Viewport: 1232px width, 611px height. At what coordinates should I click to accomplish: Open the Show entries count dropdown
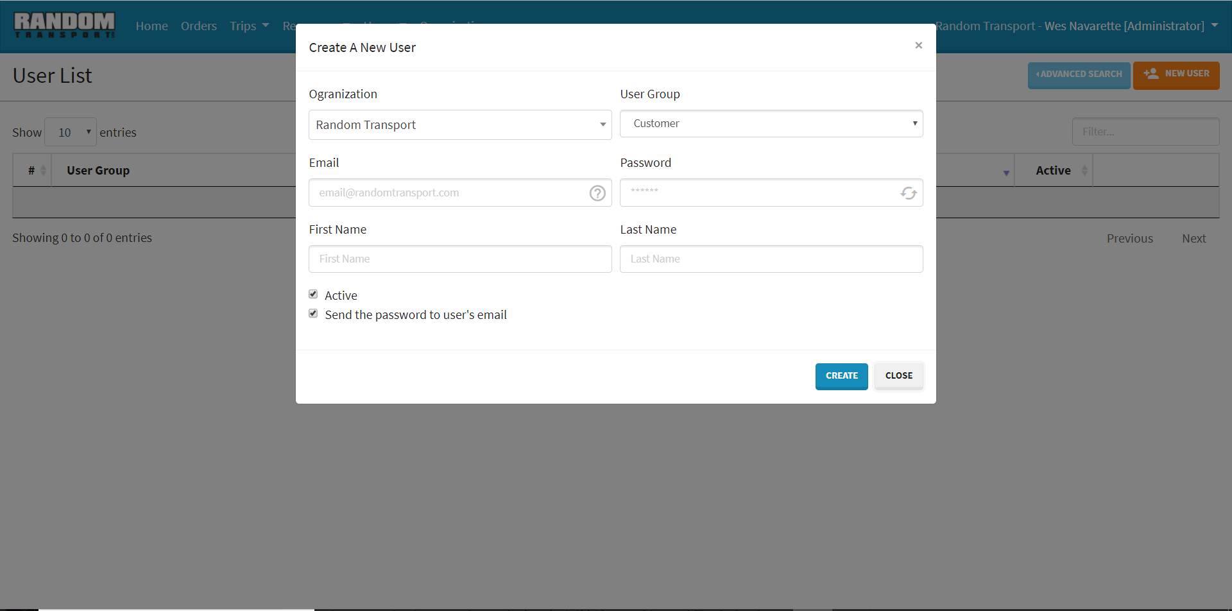(71, 132)
